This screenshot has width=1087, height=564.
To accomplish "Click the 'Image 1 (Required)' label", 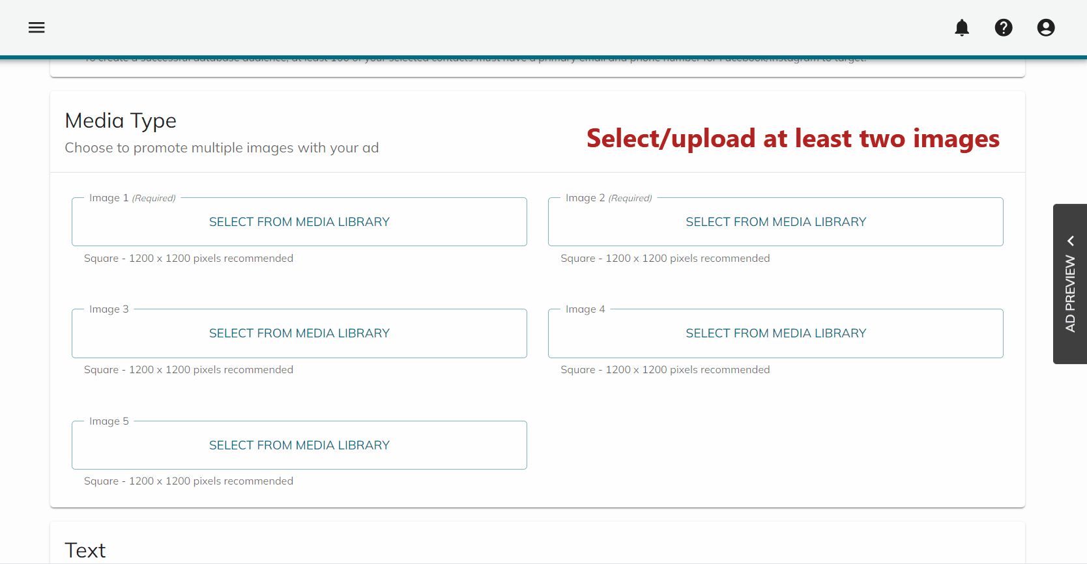I will [x=132, y=198].
